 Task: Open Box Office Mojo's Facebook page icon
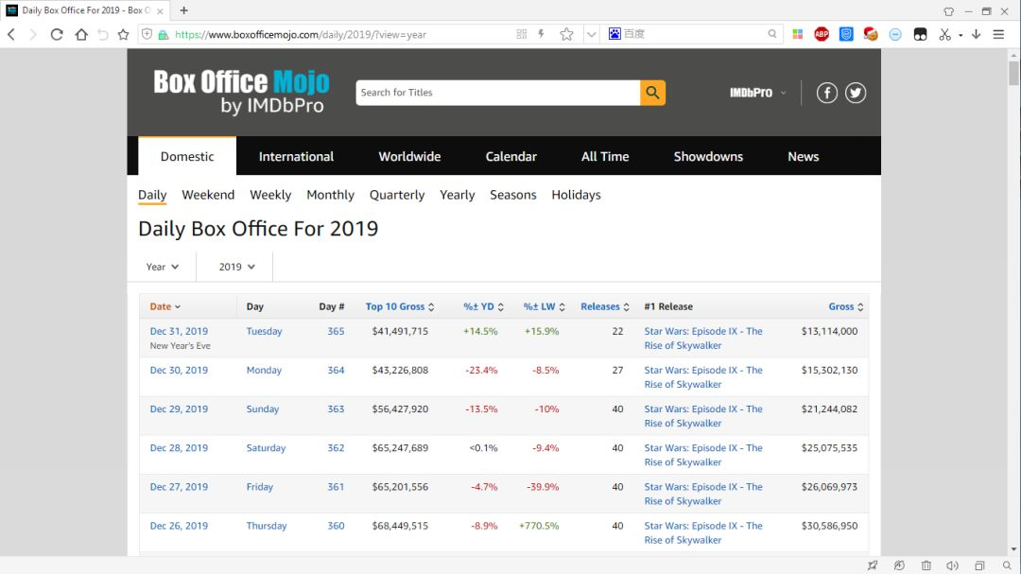coord(826,93)
